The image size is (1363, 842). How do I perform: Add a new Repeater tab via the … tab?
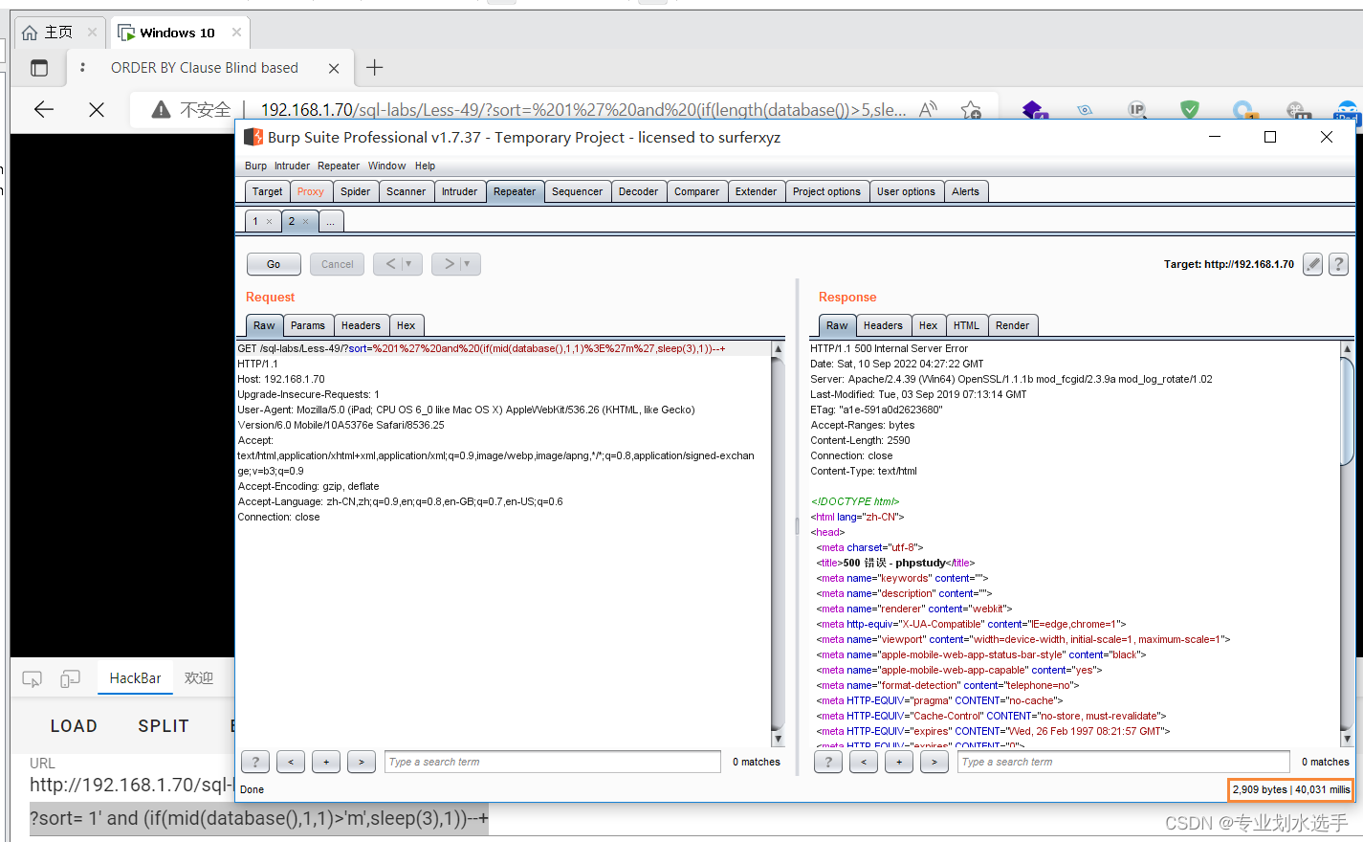click(x=331, y=221)
